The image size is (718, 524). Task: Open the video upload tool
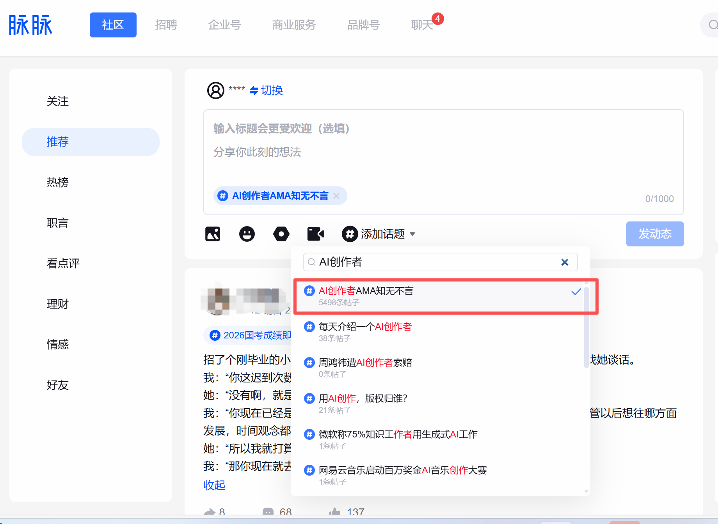[x=316, y=234]
